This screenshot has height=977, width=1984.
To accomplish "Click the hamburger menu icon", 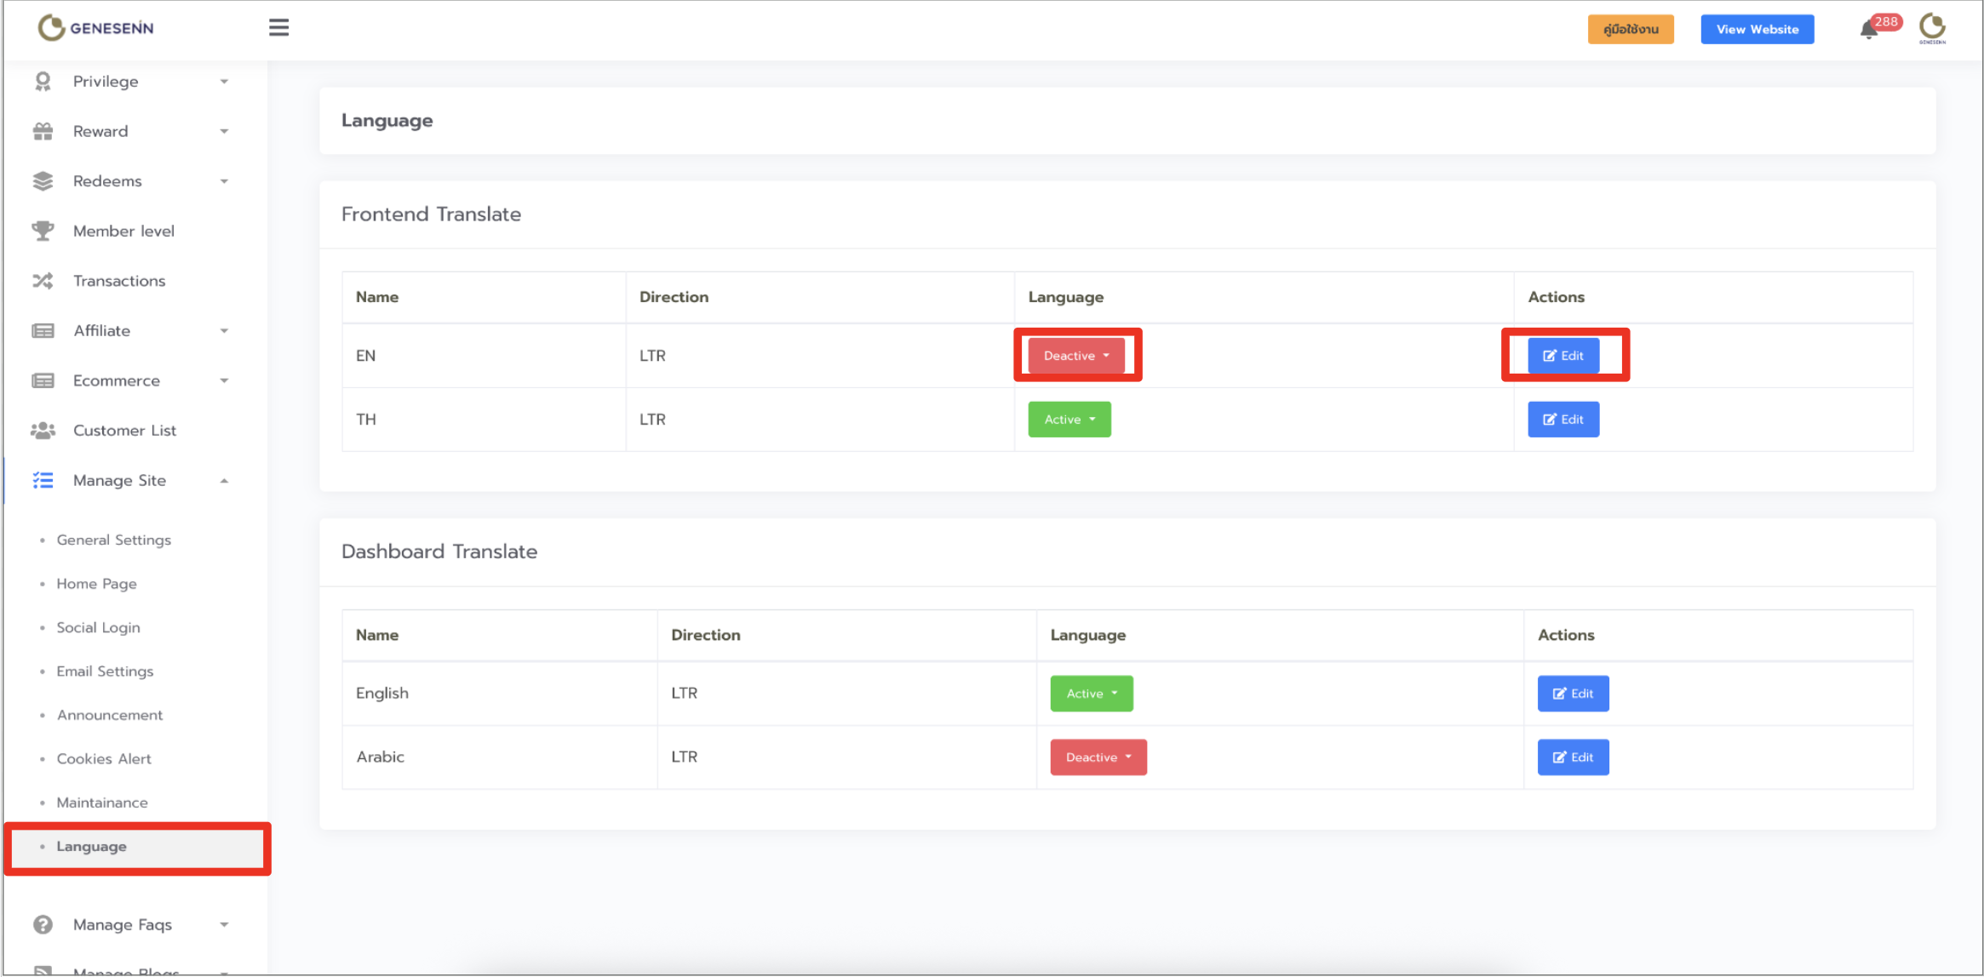I will 278,28.
